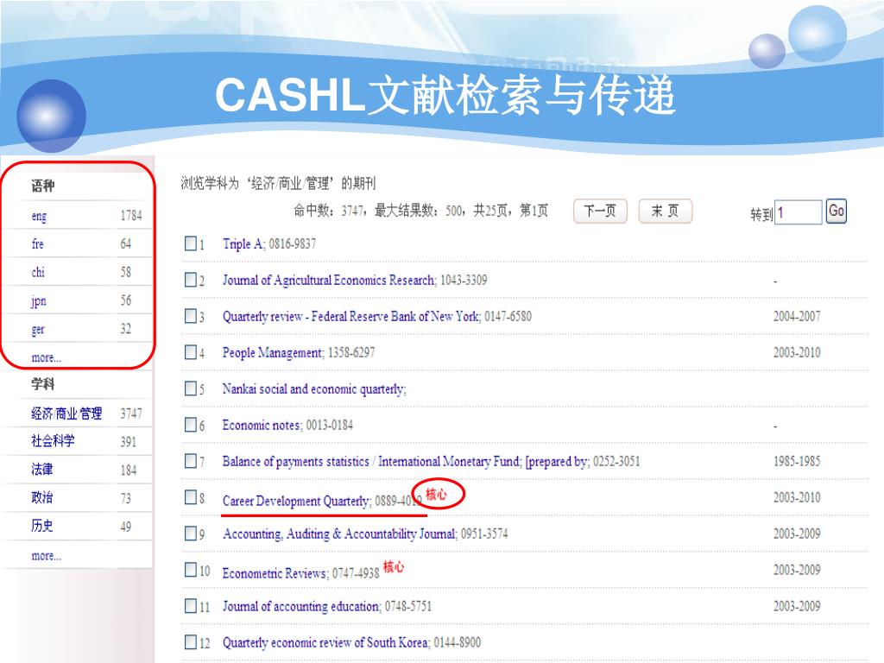This screenshot has height=663, width=884.
Task: Click years 2004-2007 for Quarterly review
Action: click(x=797, y=316)
